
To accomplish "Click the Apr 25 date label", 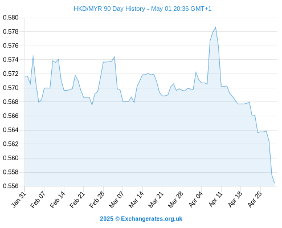I will (255, 199).
